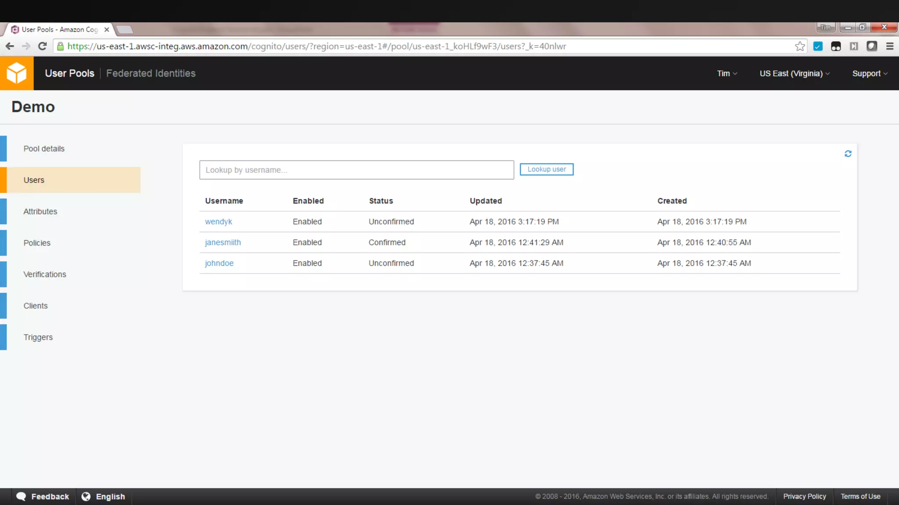The height and width of the screenshot is (505, 899).
Task: Switch to the Federated Identities tab
Action: pyautogui.click(x=151, y=74)
